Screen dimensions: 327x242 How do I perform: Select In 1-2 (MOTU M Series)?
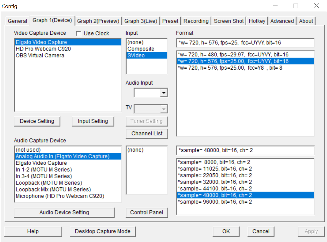[68, 170]
